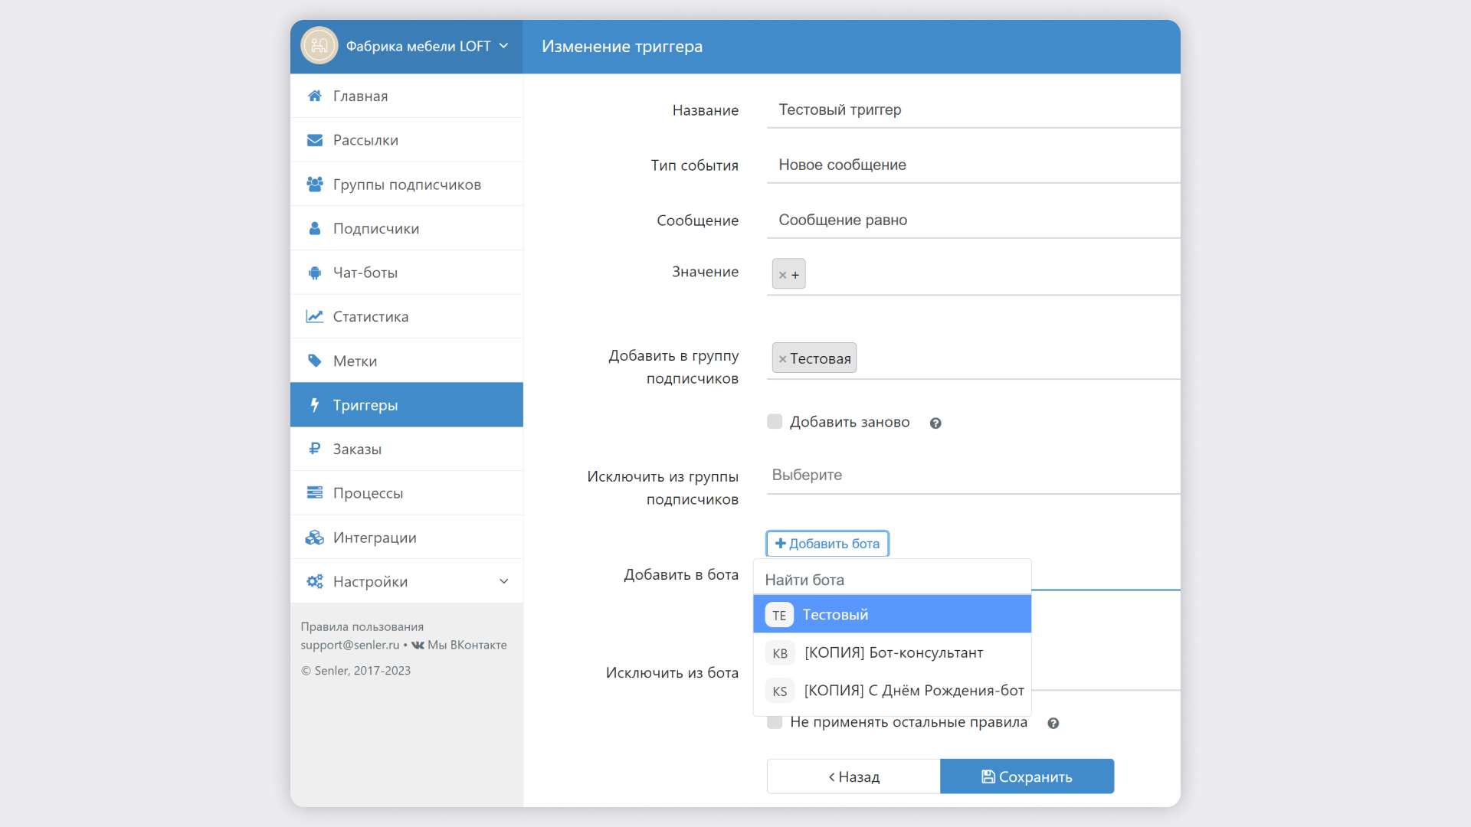1471x827 pixels.
Task: Navigate to Подписчики page
Action: (x=407, y=228)
